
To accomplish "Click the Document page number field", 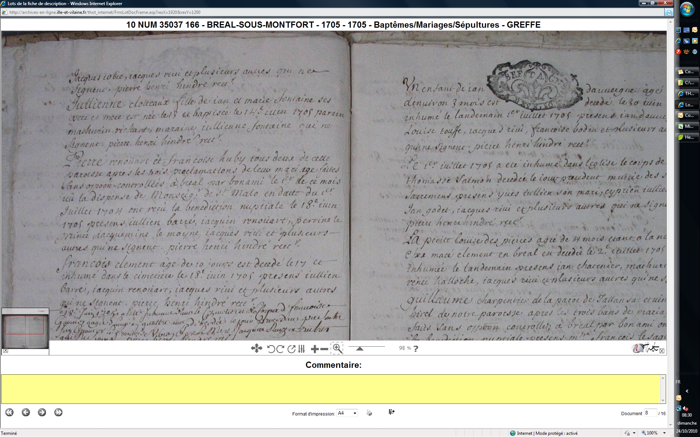I will pos(650,413).
